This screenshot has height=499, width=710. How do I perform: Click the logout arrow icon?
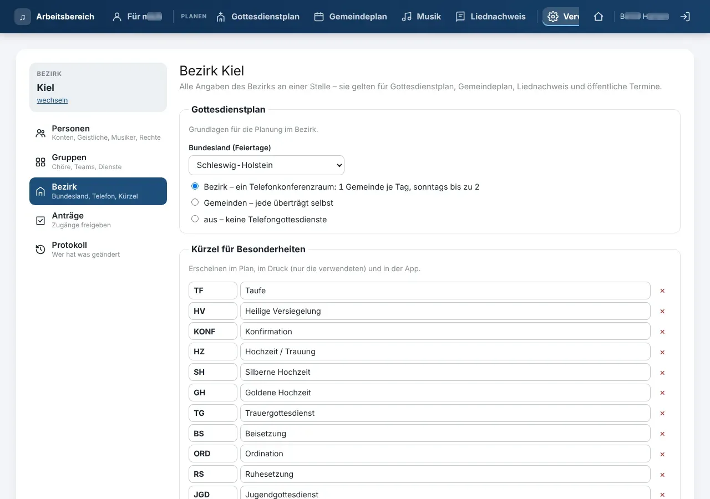point(685,17)
